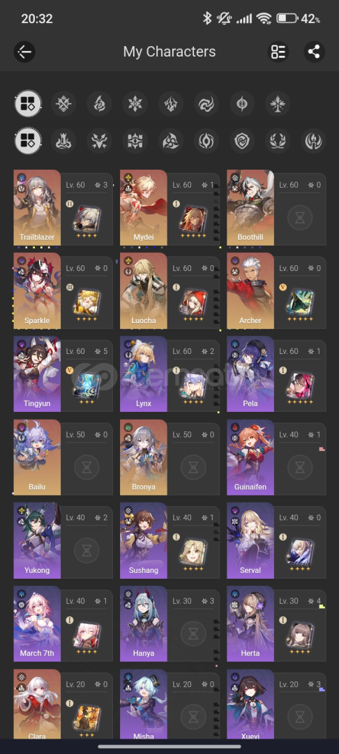This screenshot has height=754, width=339.
Task: Switch layout with the list view icon
Action: coord(278,52)
